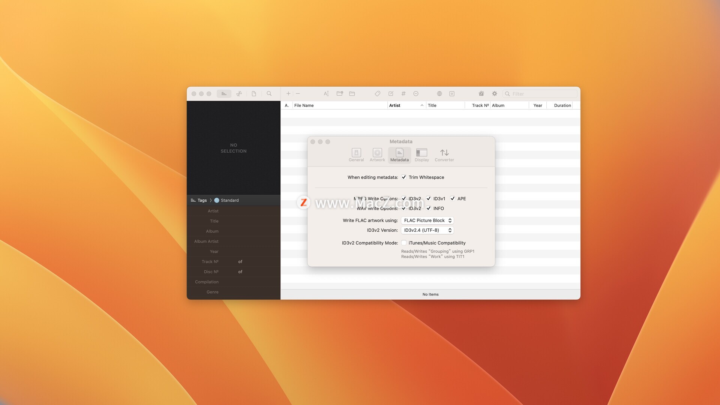Open the ID3v2 Version dropdown
The width and height of the screenshot is (720, 405).
[427, 230]
